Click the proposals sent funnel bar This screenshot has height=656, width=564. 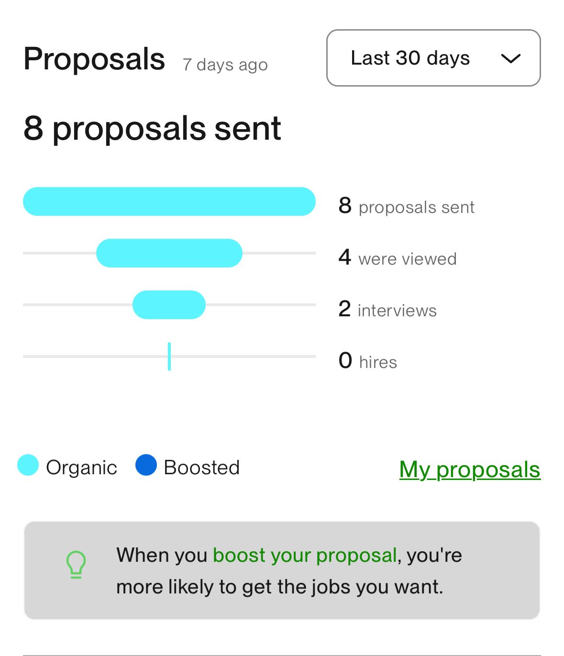(x=169, y=201)
